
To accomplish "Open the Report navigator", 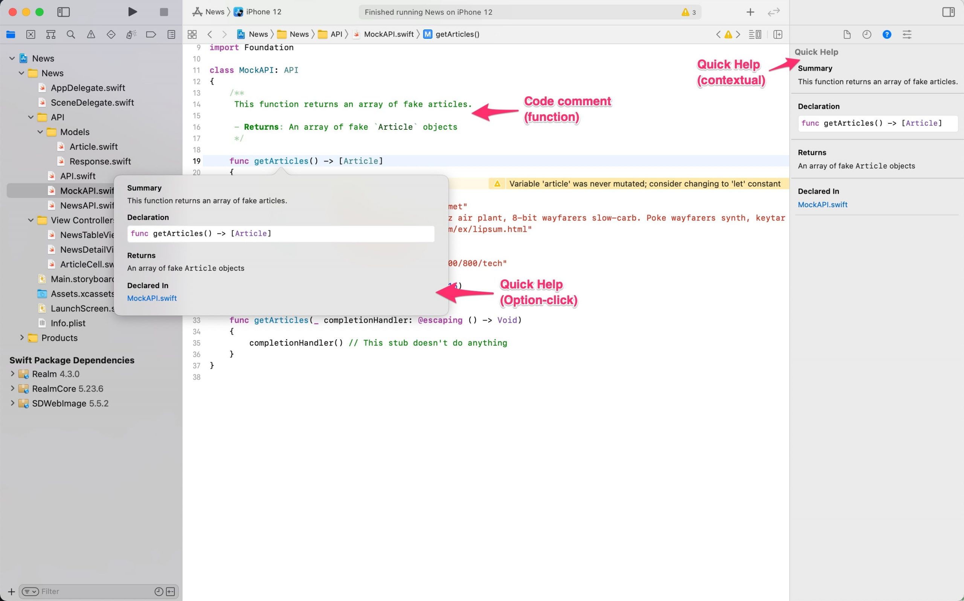I will tap(171, 35).
